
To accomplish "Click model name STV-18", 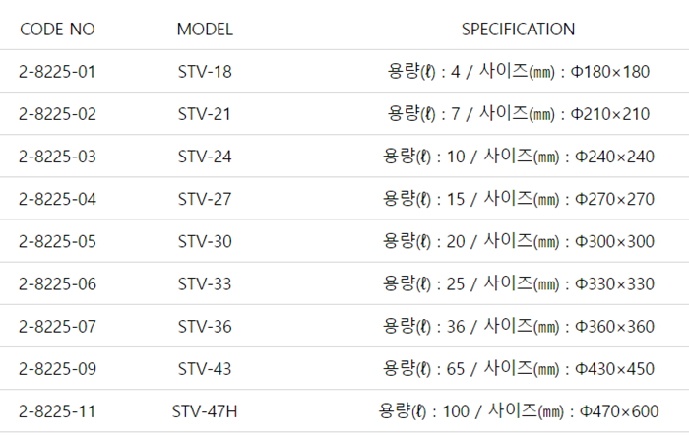I will tap(205, 72).
